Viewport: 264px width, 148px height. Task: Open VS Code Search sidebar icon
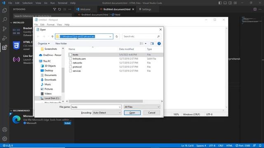click(5, 20)
